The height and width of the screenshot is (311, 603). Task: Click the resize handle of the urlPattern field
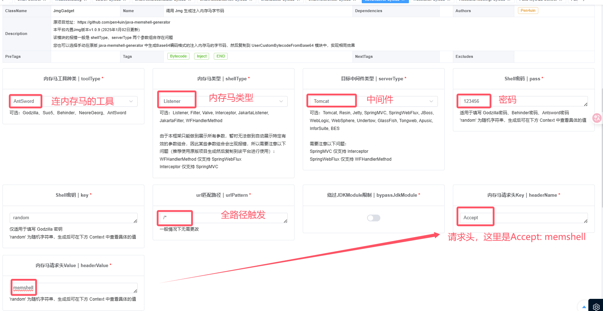(285, 221)
